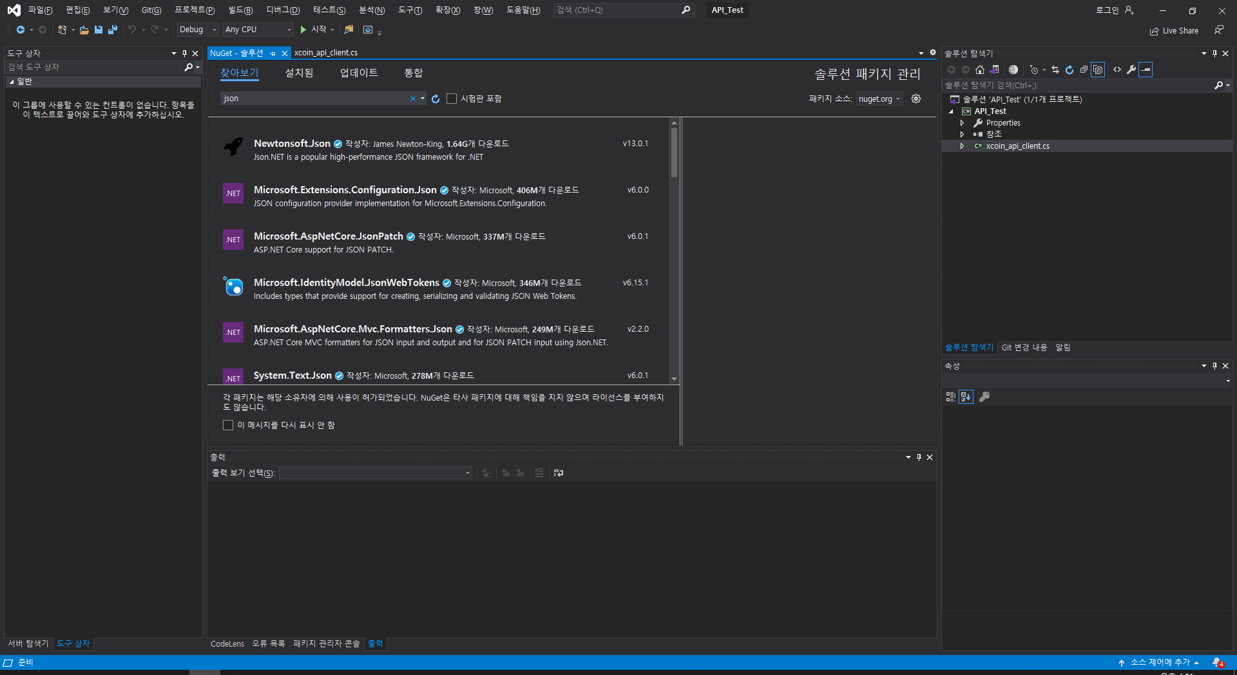Click view code icon in Solution Explorer

[1117, 70]
